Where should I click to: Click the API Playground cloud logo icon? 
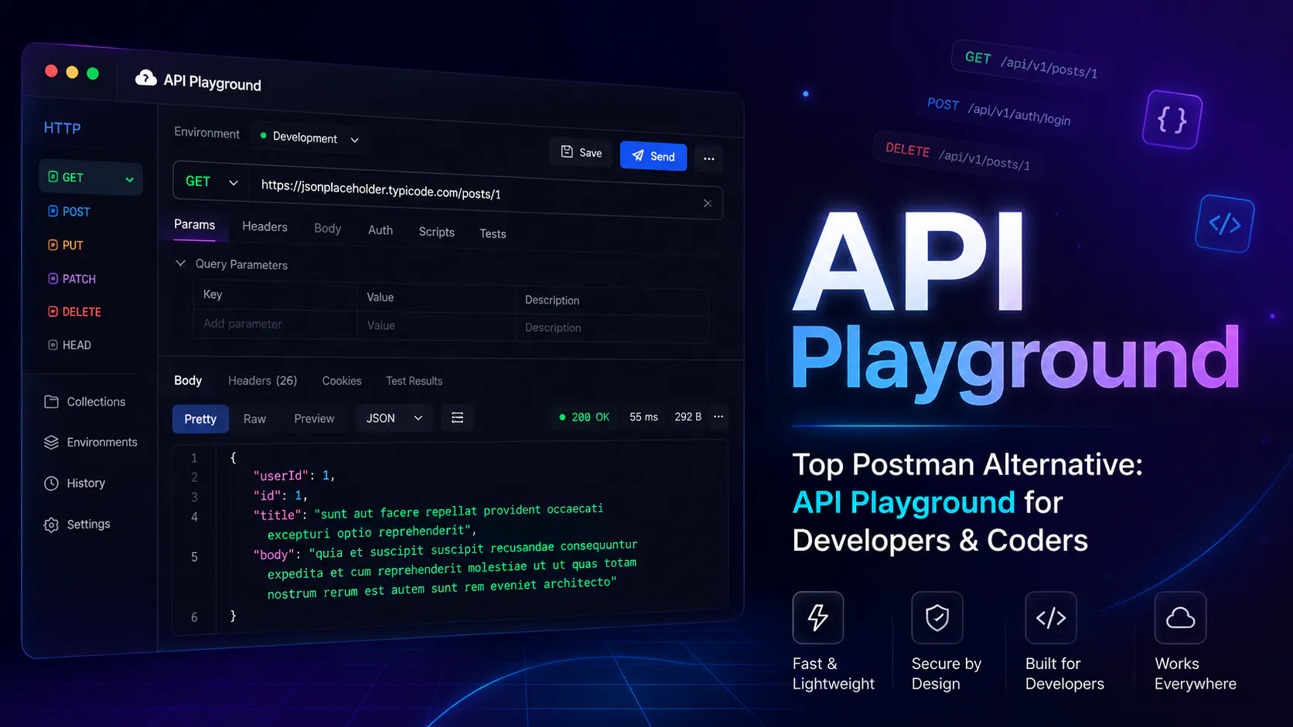coord(145,77)
